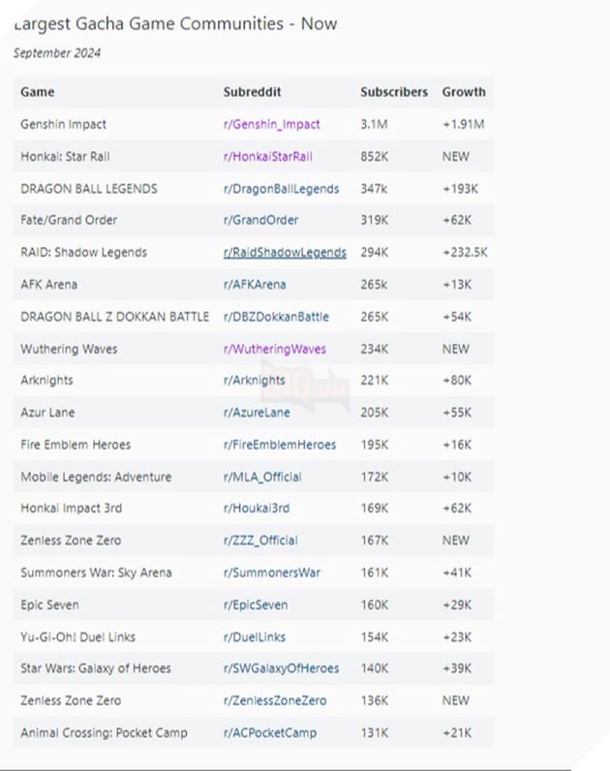Viewport: 610px width, 771px height.
Task: Click the r/MLA_Official link
Action: (262, 477)
